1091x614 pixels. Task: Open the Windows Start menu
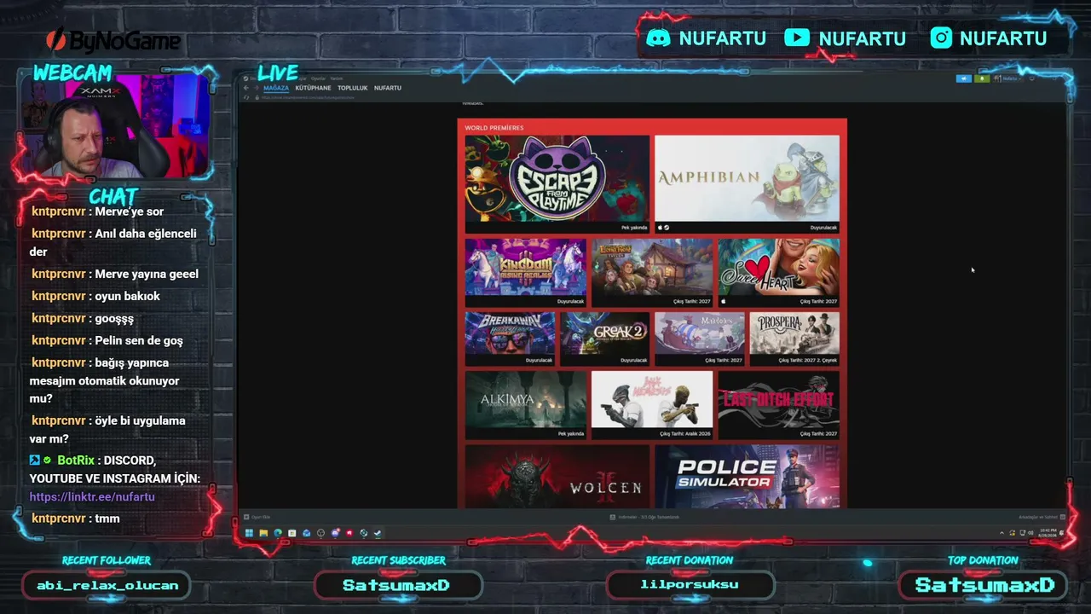pos(249,533)
